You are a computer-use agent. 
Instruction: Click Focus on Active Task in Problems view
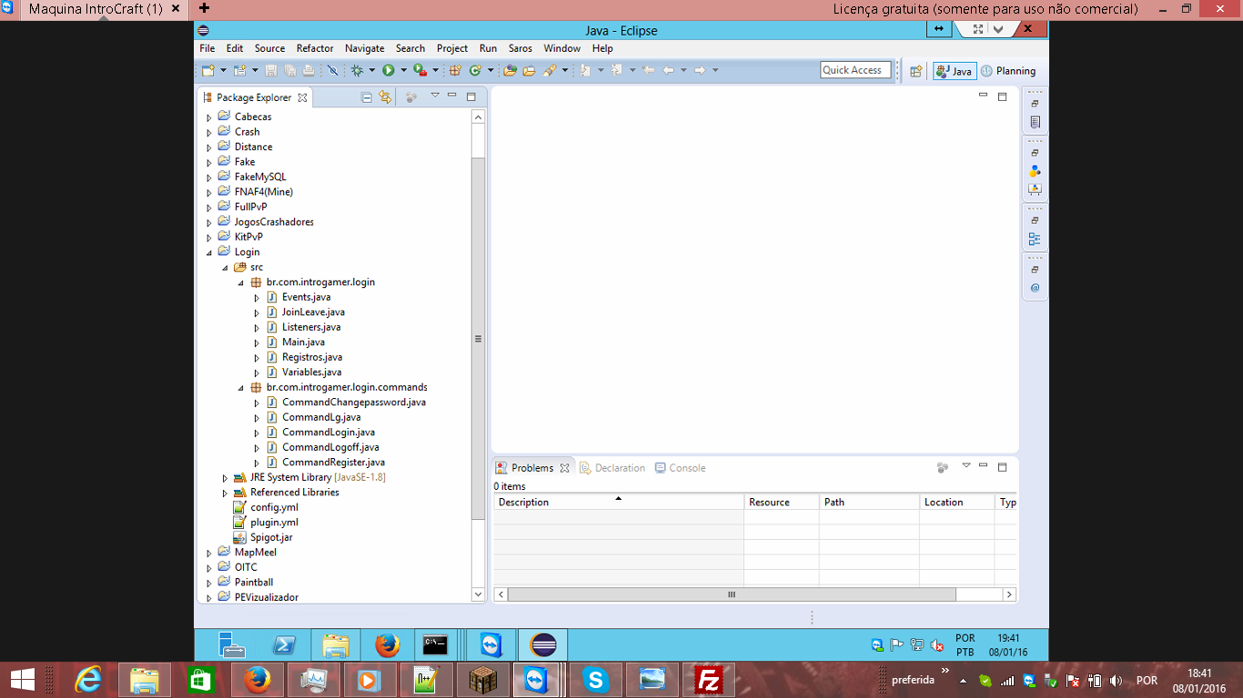943,467
